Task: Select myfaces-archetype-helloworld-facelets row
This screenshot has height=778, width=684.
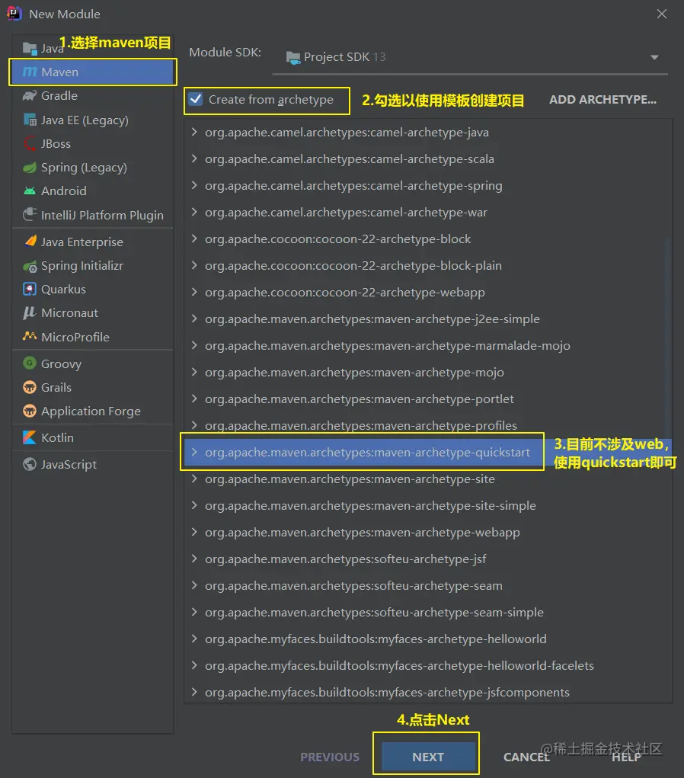Action: (x=428, y=665)
